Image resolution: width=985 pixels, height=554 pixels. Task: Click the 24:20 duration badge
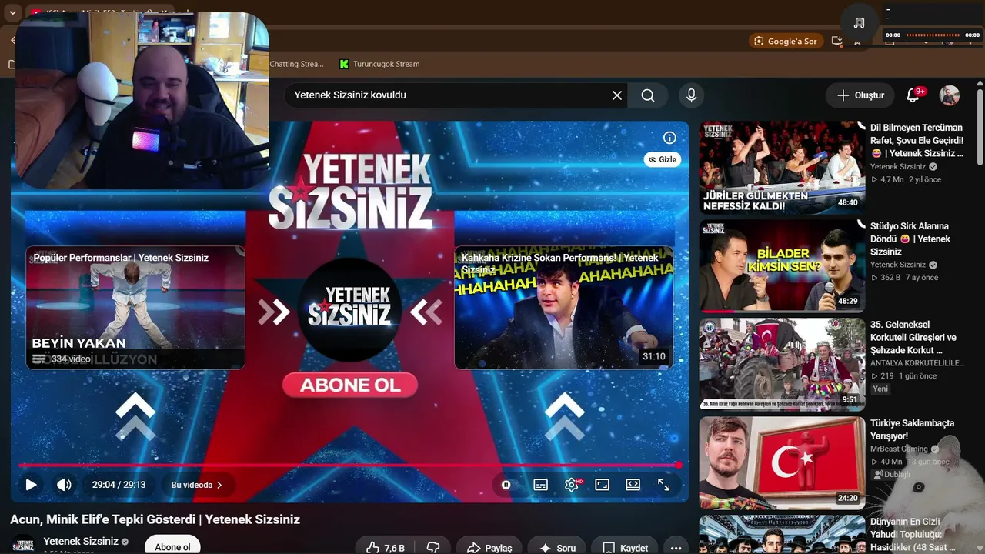[848, 499]
